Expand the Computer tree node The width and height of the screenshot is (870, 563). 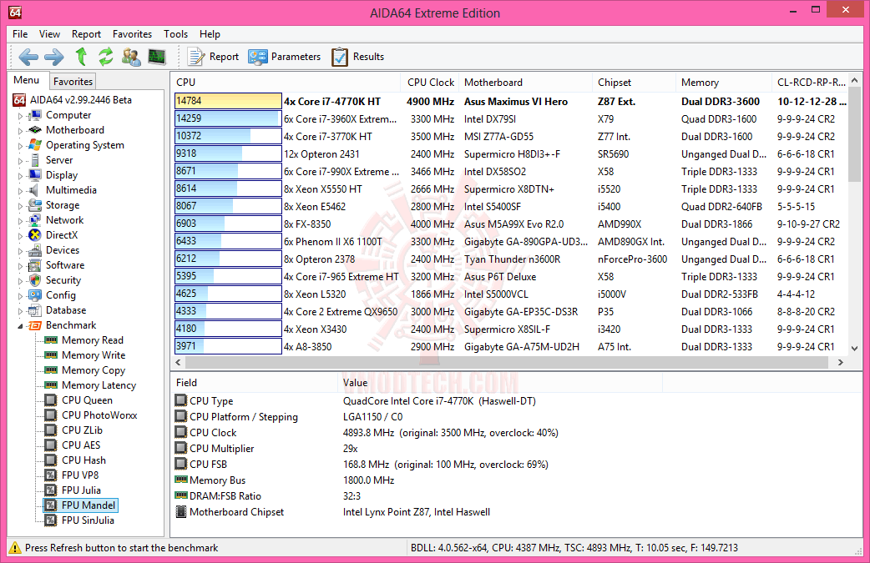point(21,116)
